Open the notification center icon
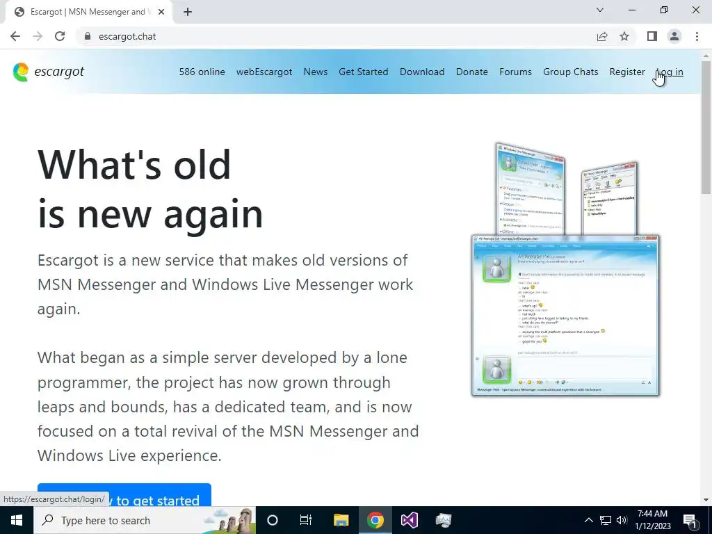The height and width of the screenshot is (534, 712). [690, 520]
